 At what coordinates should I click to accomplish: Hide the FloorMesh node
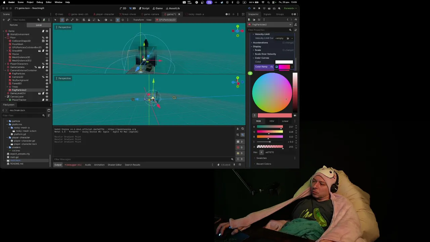pos(47,44)
